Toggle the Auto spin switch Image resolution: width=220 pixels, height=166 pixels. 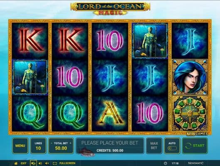(172, 148)
